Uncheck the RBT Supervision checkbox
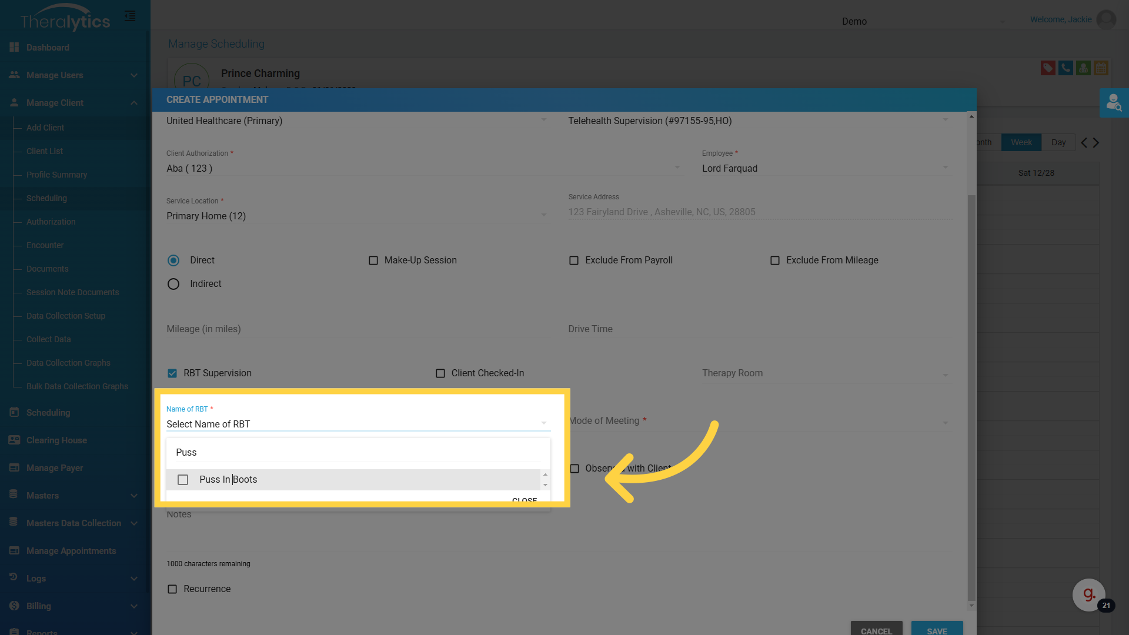This screenshot has width=1129, height=635. pyautogui.click(x=172, y=373)
